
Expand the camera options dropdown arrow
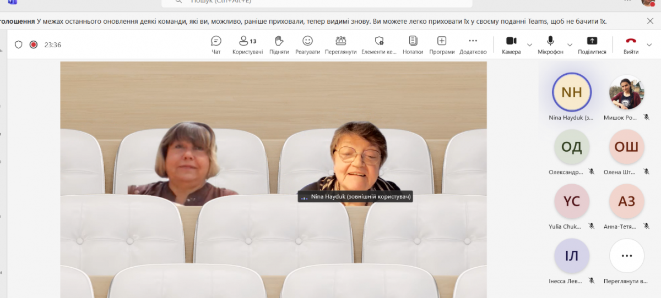pos(530,45)
